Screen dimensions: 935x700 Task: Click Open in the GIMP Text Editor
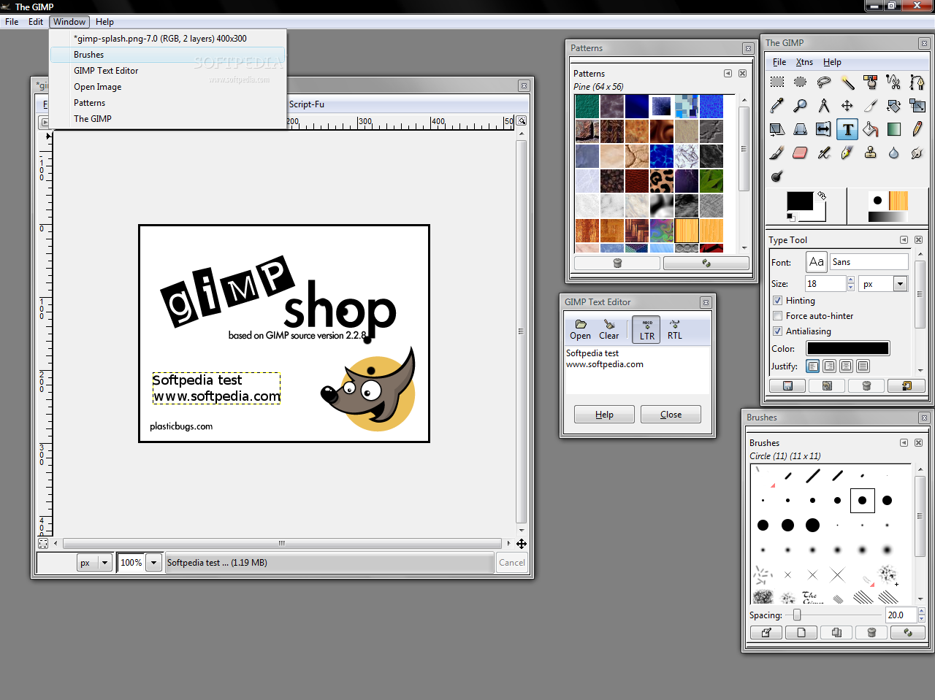point(580,330)
